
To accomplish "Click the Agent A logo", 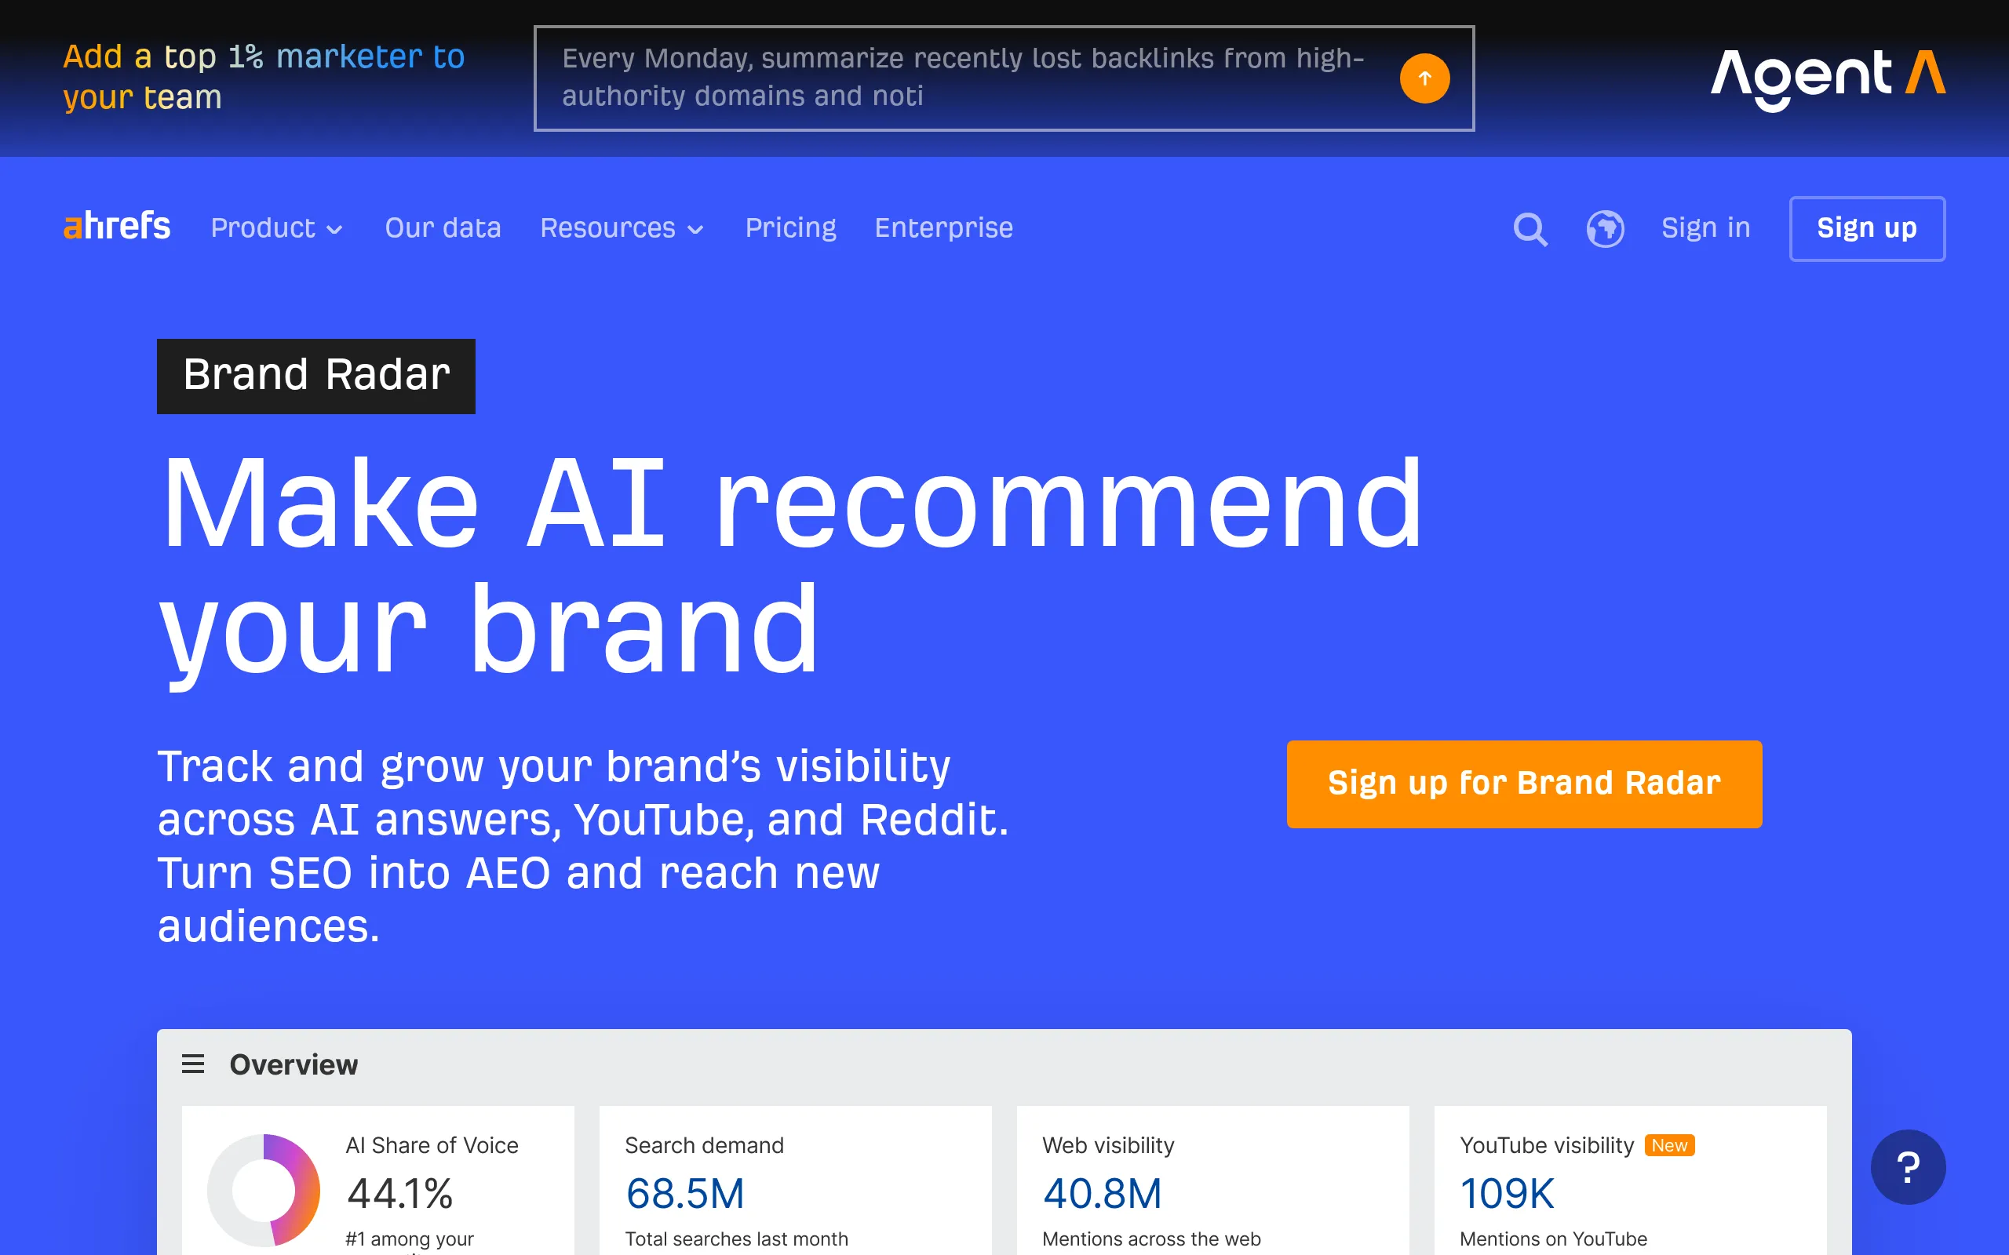I will pyautogui.click(x=1827, y=79).
